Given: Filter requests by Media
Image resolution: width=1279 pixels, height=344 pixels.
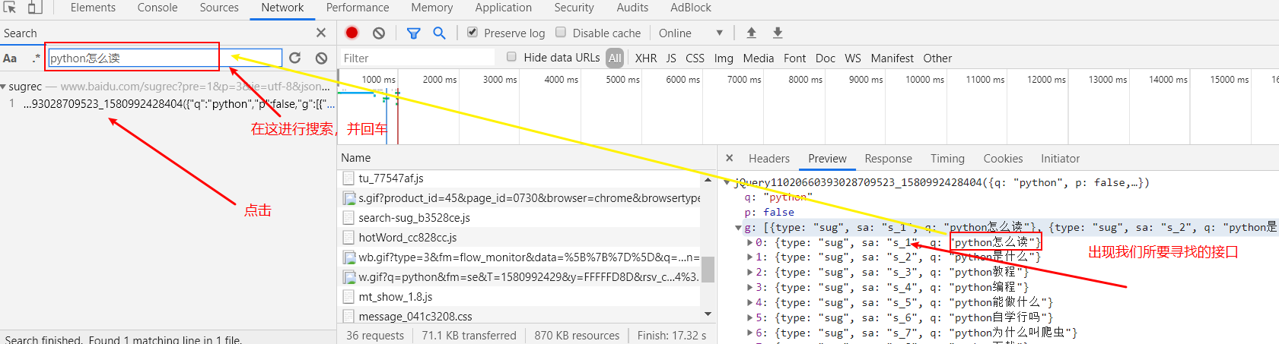Looking at the screenshot, I should [758, 58].
